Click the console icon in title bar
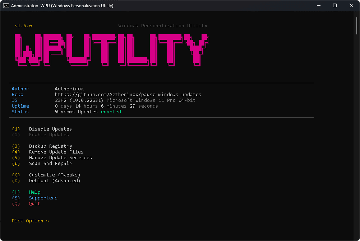Image resolution: width=360 pixels, height=241 pixels. [x=6, y=6]
